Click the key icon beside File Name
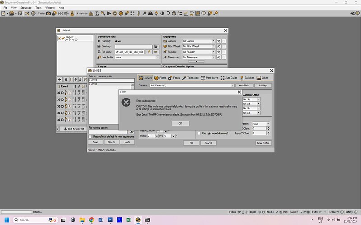361x225 pixels. tap(149, 52)
